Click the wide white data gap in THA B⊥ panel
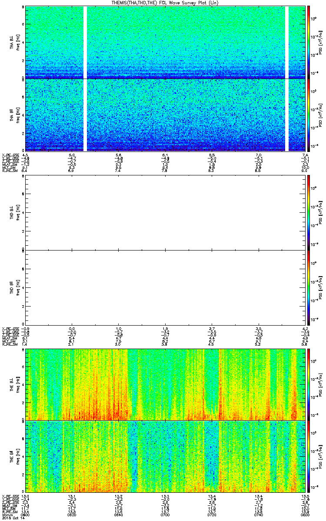This screenshot has height=521, width=326. 85,42
